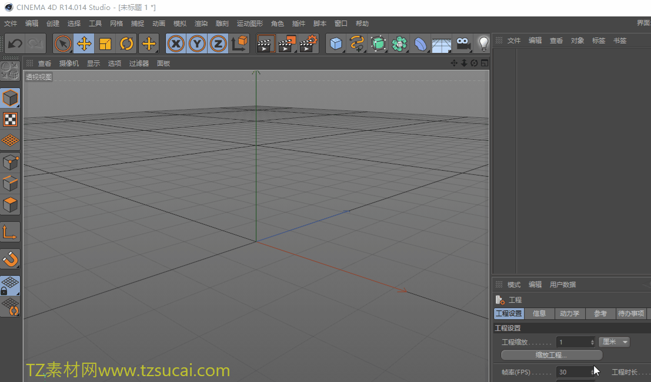Click the last used tool plus icon

(x=149, y=43)
